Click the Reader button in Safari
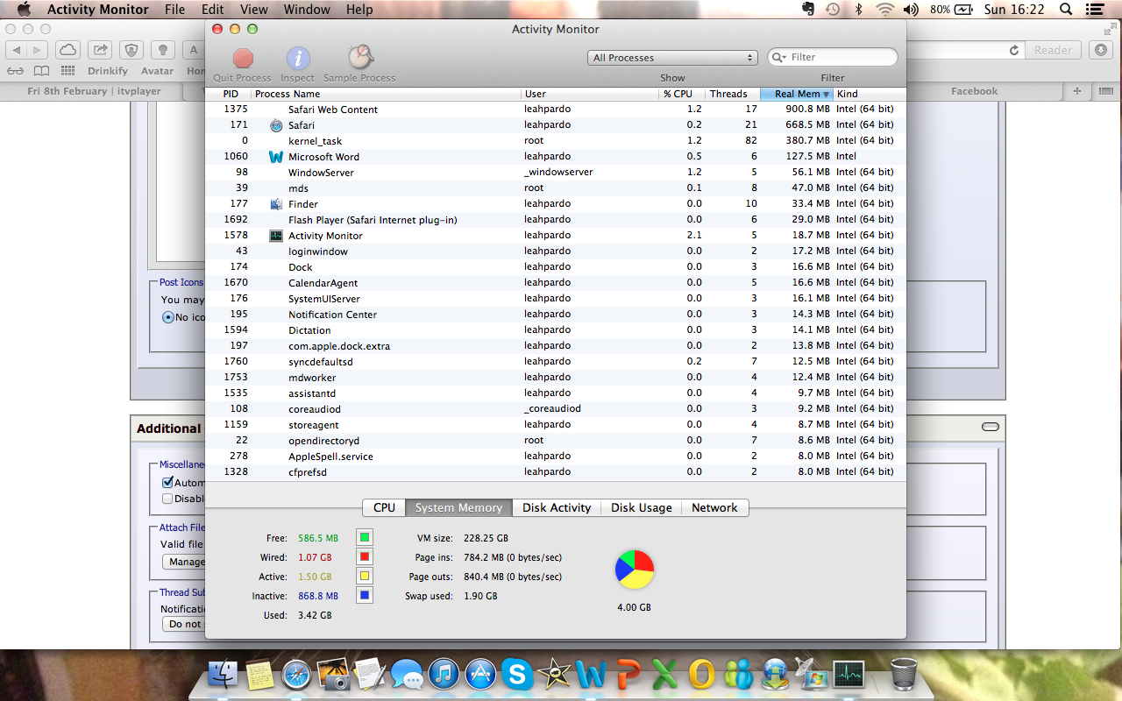This screenshot has height=701, width=1122. [1053, 50]
